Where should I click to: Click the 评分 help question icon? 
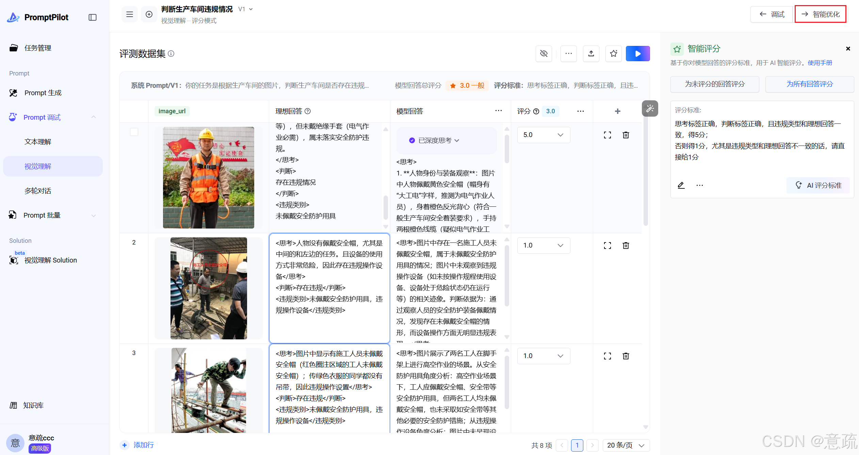coord(536,111)
